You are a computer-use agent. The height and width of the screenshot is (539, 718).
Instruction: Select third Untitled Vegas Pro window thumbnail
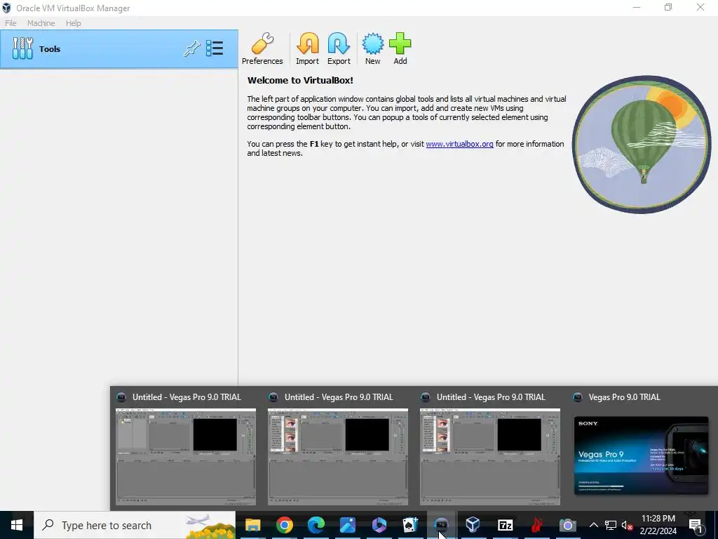(x=490, y=457)
